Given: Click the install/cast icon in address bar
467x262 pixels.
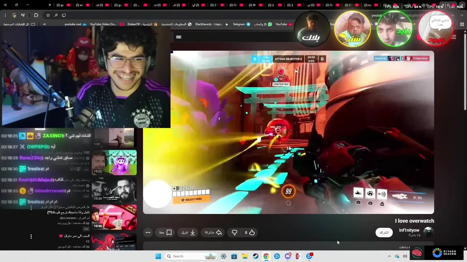Looking at the screenshot, I should tap(64, 15).
